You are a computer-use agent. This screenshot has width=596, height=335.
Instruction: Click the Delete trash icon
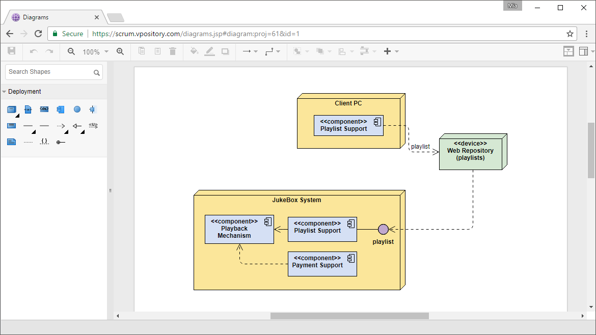pyautogui.click(x=173, y=51)
